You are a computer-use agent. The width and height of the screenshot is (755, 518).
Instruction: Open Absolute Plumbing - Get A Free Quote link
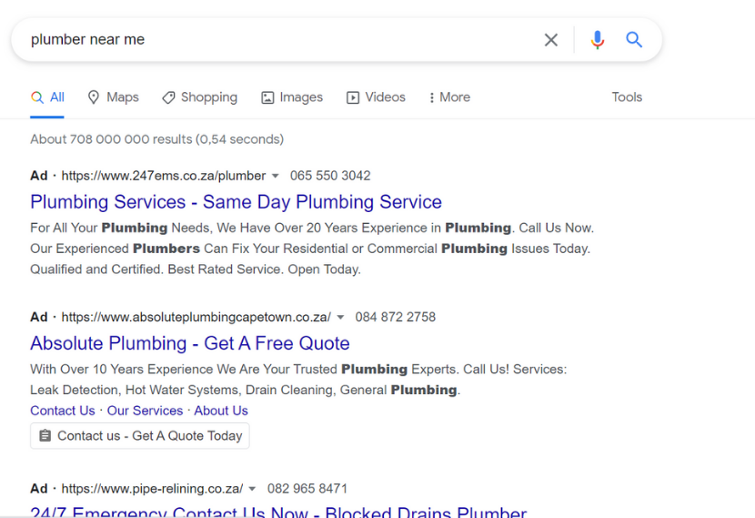click(190, 343)
